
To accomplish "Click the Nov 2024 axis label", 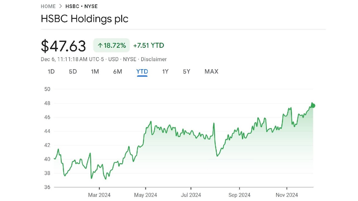I will click(x=287, y=195).
